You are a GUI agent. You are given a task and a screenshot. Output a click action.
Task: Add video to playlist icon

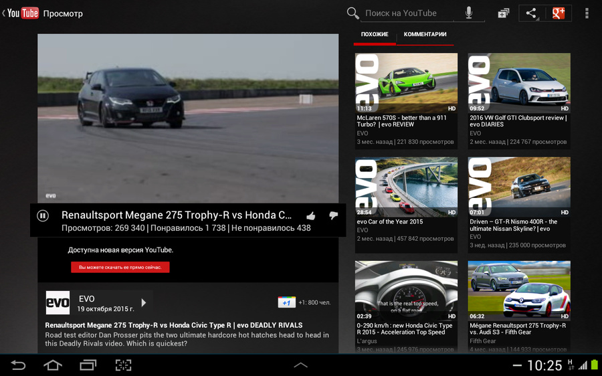pyautogui.click(x=503, y=13)
